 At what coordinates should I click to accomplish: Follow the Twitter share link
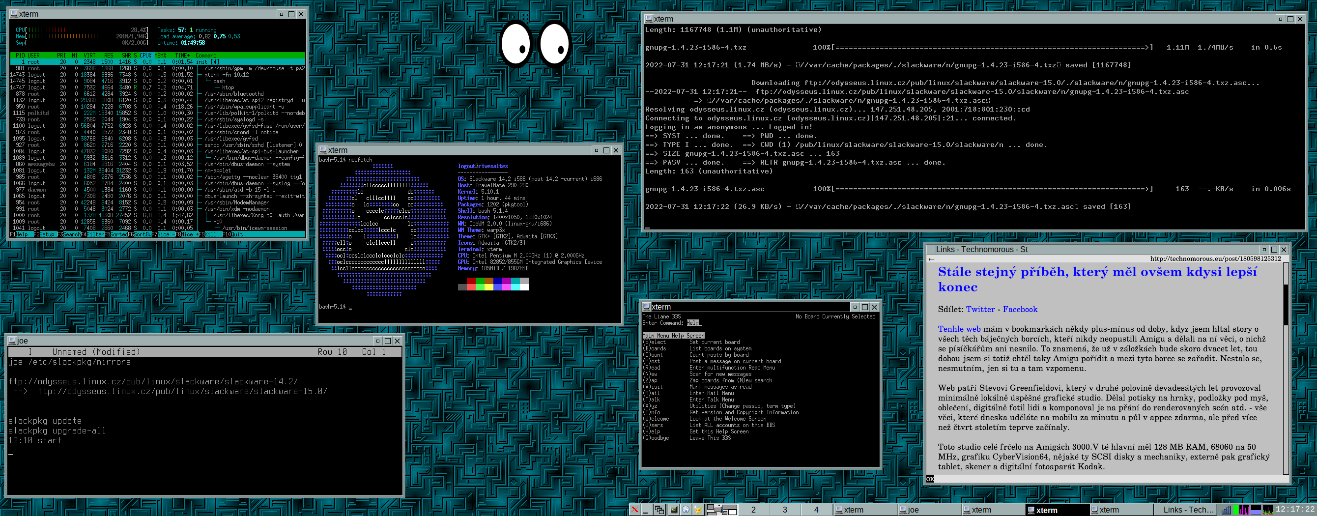979,309
